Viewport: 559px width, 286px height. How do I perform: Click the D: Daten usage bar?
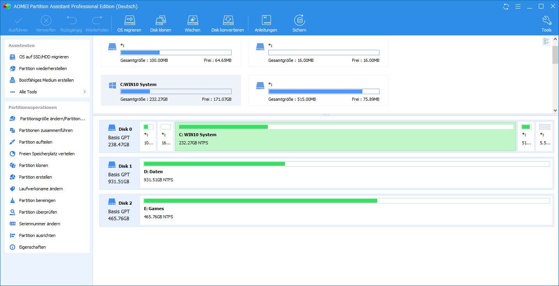point(346,164)
